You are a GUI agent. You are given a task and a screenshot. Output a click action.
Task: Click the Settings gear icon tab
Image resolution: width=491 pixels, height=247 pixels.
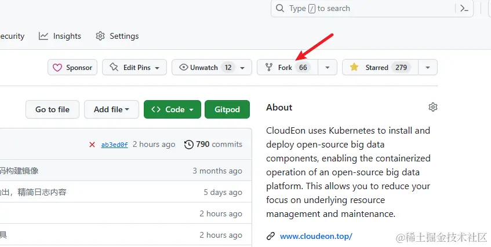point(100,36)
